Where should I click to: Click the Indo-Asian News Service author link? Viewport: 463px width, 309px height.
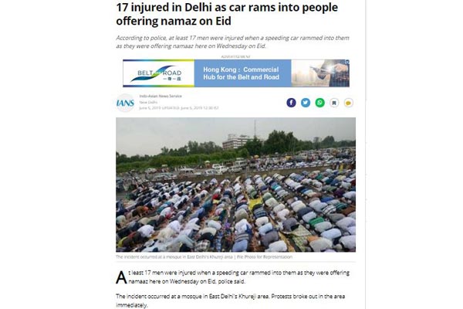(x=161, y=96)
